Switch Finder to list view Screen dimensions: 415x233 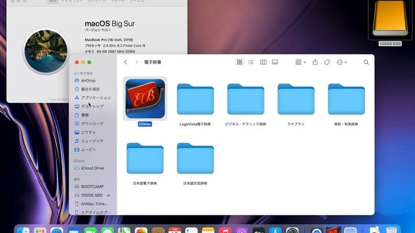[251, 62]
